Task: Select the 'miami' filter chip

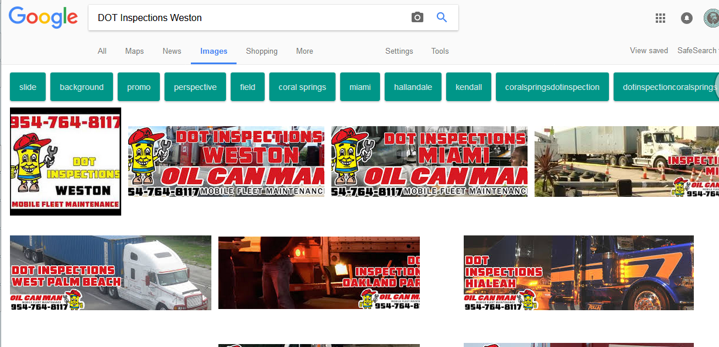Action: (360, 87)
